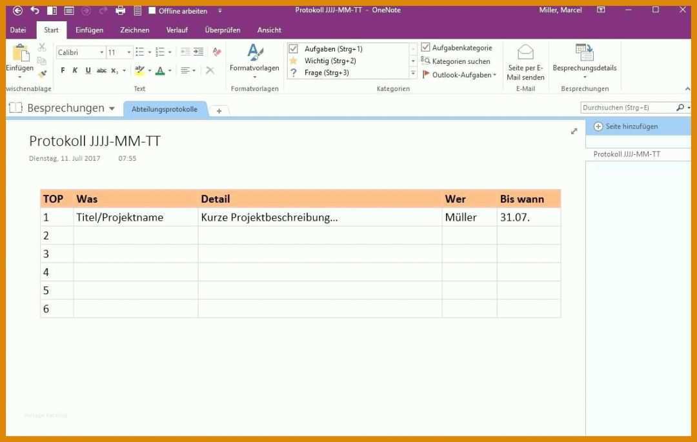Add new section with plus tab

(219, 111)
